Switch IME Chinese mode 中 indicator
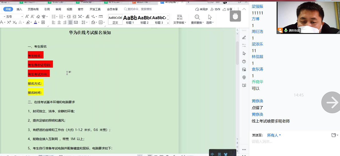Screen dimensions: 340x156 [212, 154]
